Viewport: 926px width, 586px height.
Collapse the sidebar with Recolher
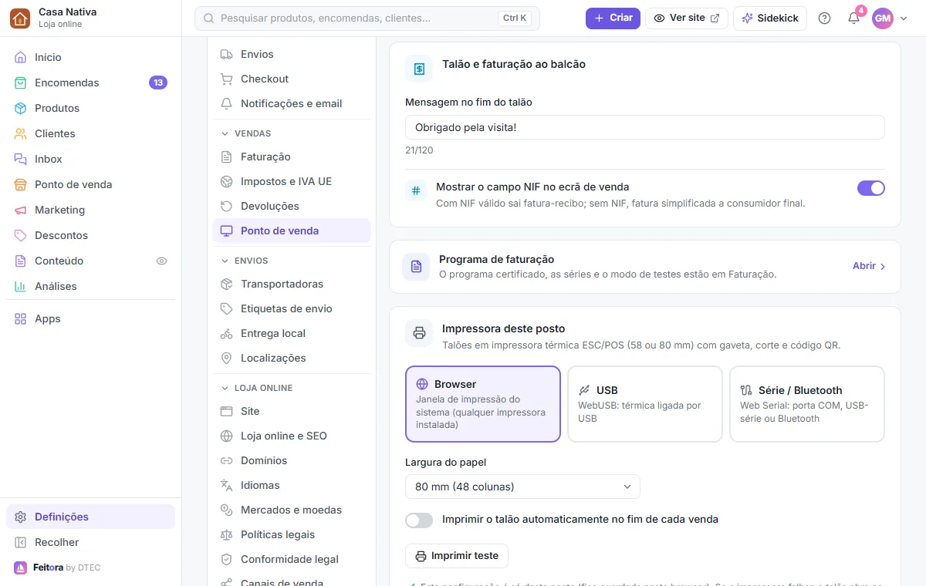(x=90, y=542)
